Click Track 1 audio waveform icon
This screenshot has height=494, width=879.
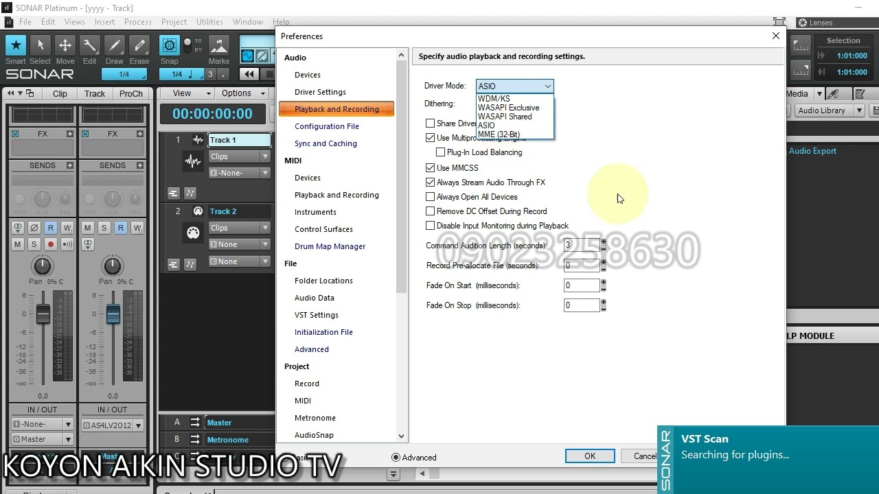[x=193, y=162]
